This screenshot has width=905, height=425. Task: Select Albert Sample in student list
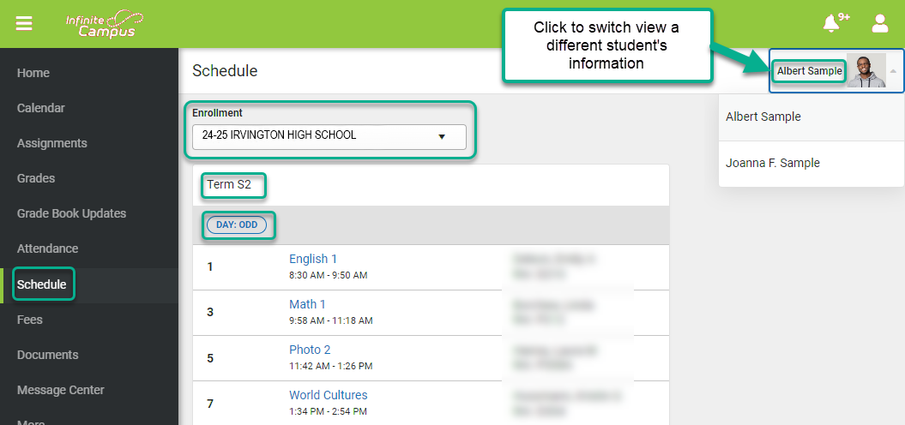pyautogui.click(x=811, y=117)
